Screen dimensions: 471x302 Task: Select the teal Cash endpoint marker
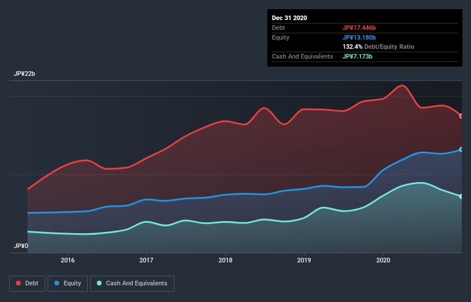[461, 196]
